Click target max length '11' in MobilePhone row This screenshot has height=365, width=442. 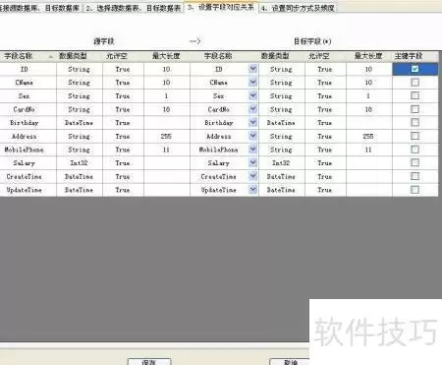368,150
